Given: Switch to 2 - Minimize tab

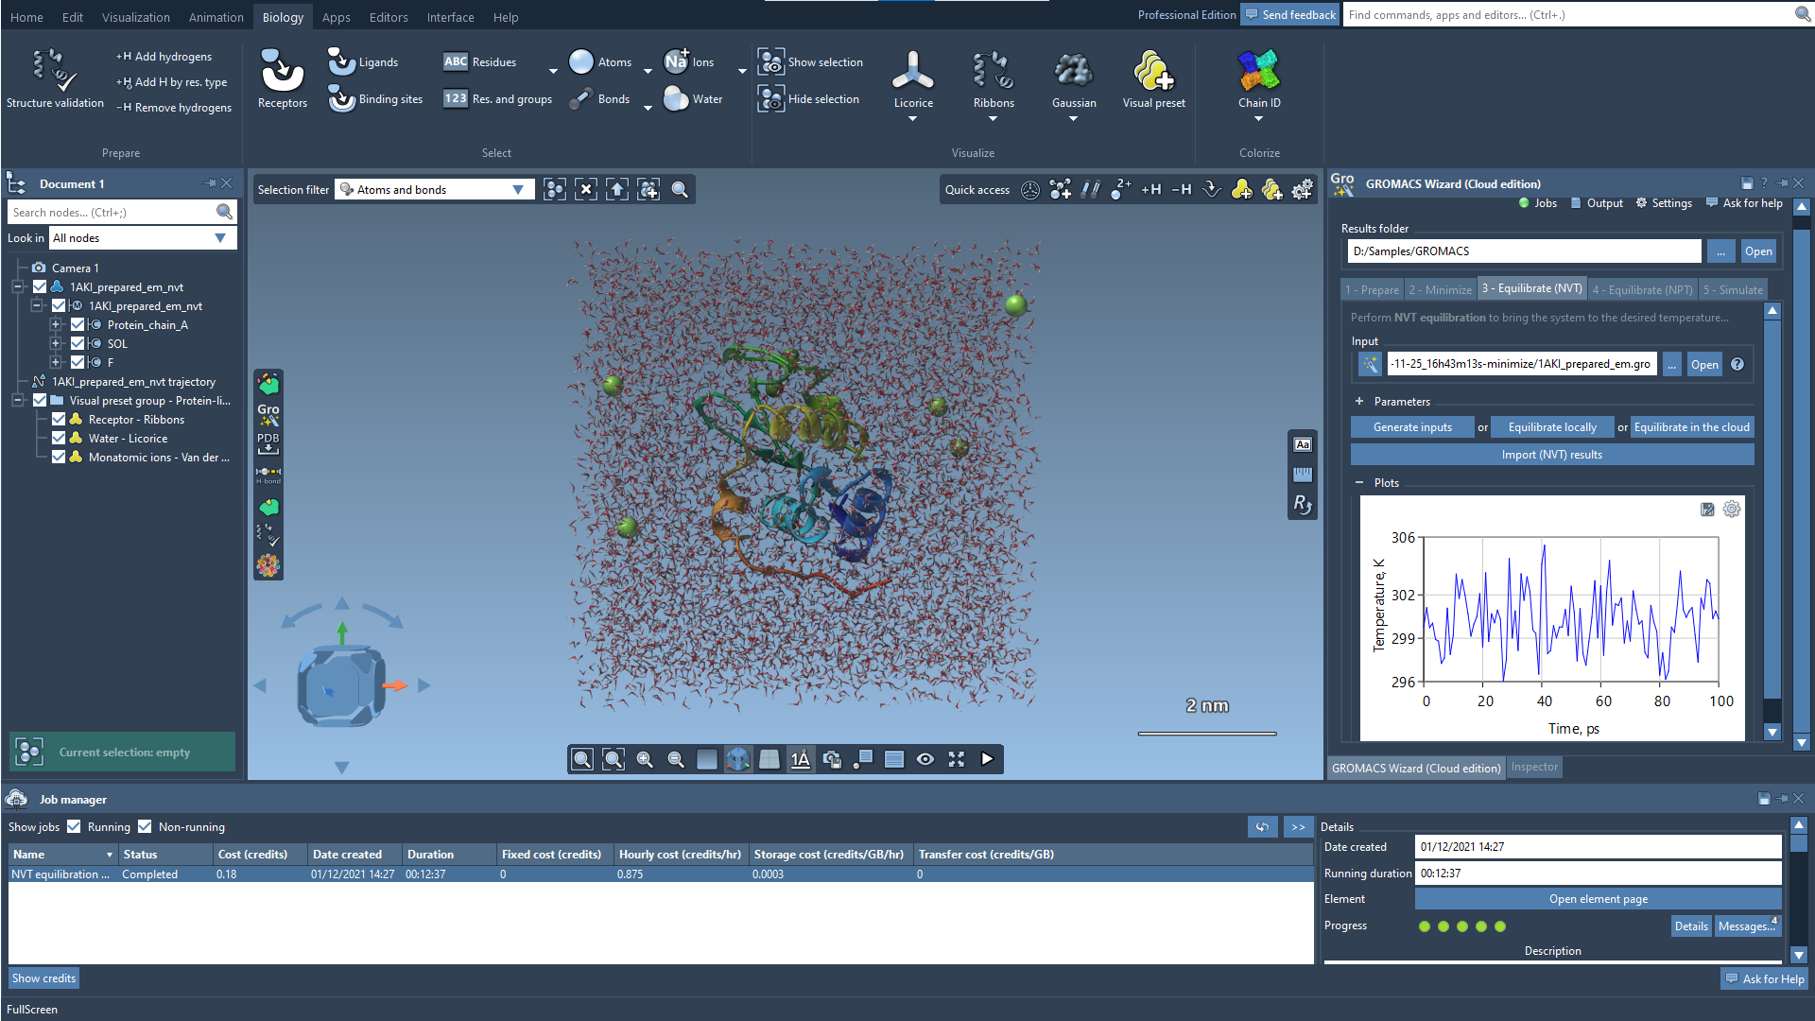Looking at the screenshot, I should tap(1440, 290).
